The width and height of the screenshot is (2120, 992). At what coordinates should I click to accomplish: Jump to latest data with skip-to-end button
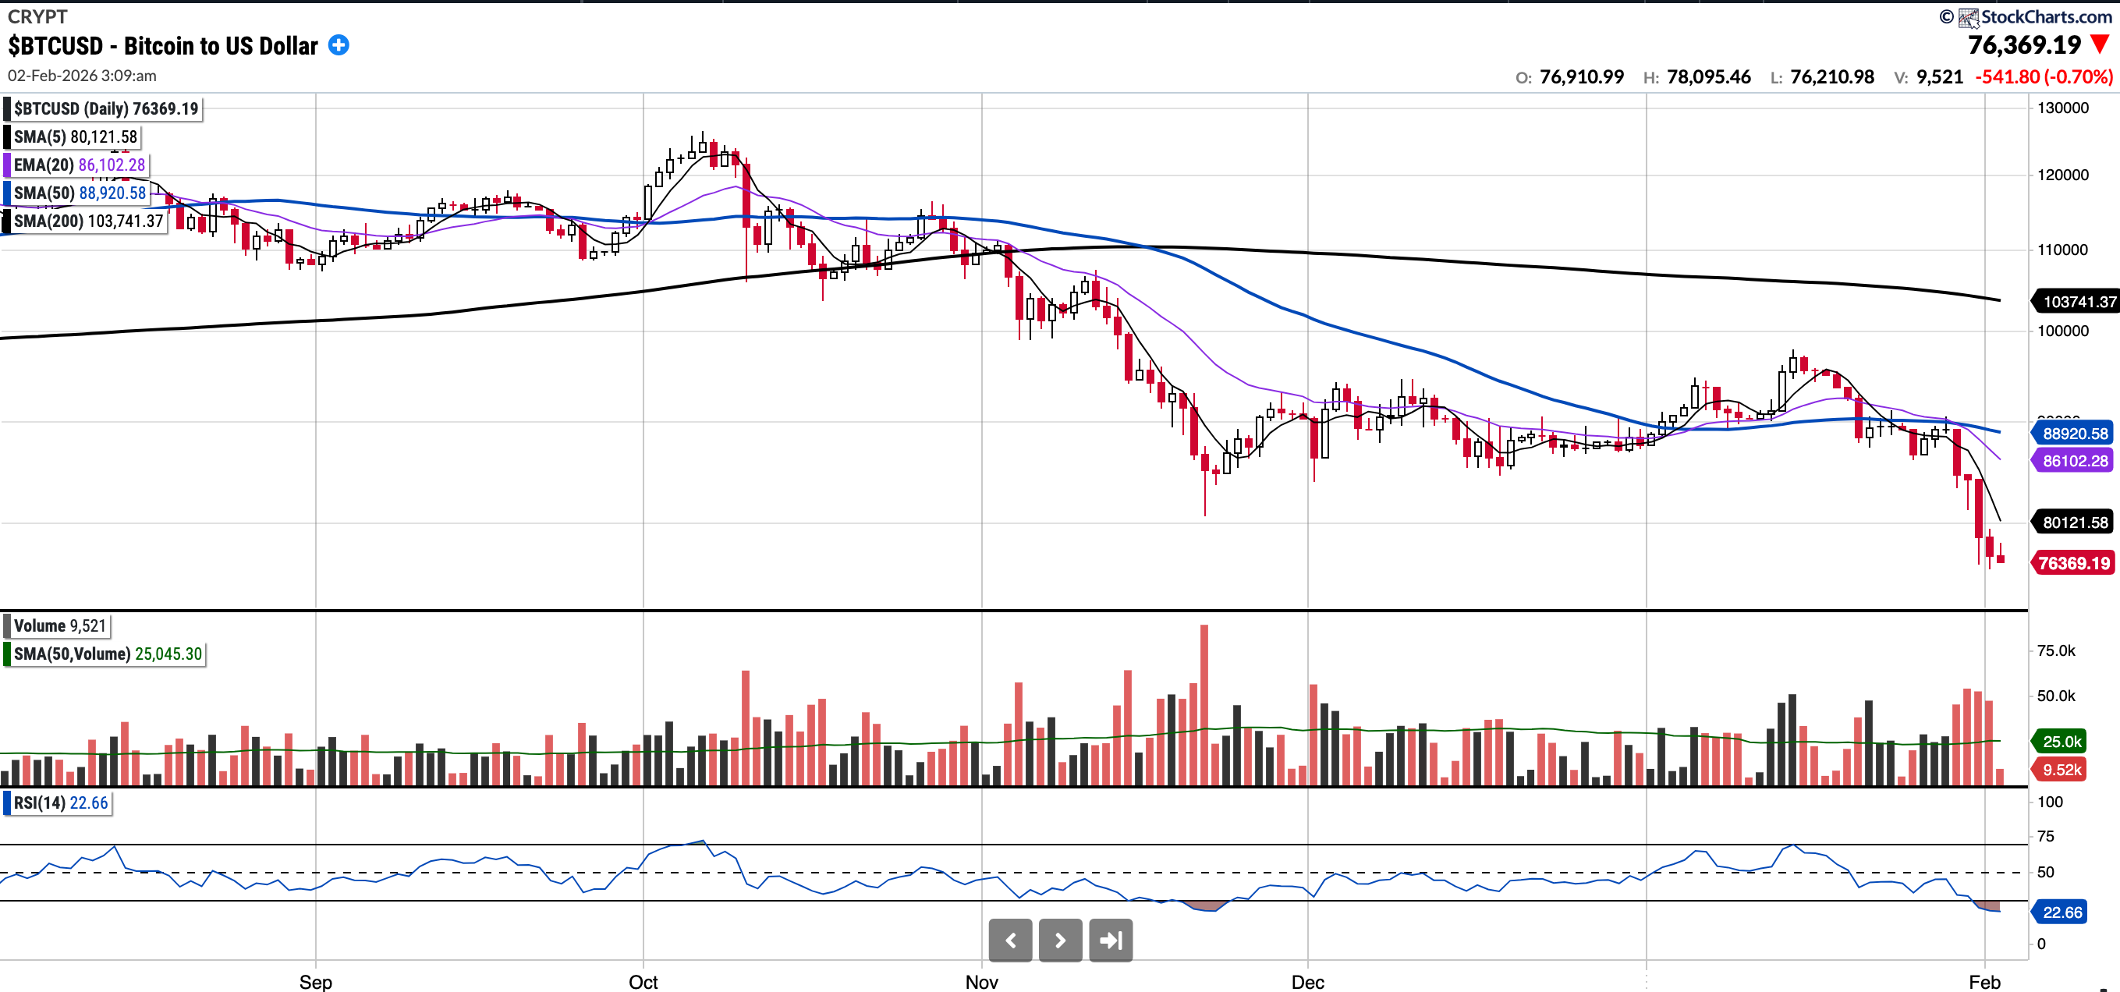pyautogui.click(x=1110, y=941)
